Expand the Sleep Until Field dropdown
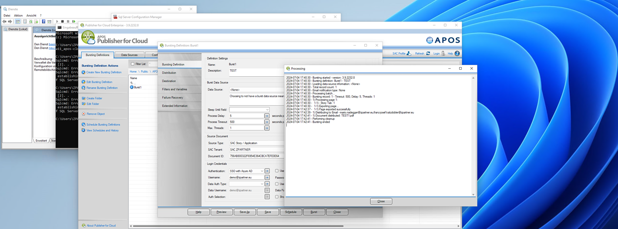The width and height of the screenshot is (618, 229). tap(267, 110)
